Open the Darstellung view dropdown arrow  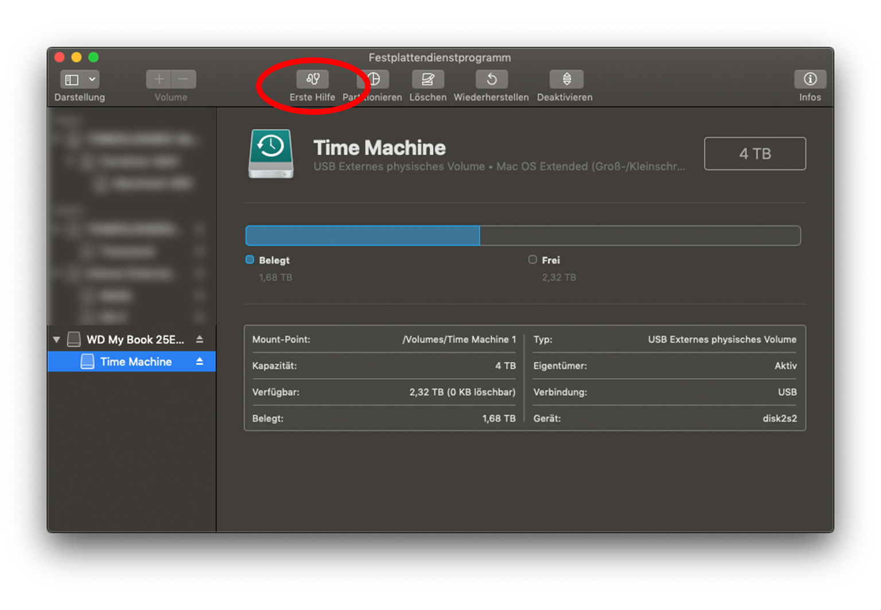[x=92, y=79]
